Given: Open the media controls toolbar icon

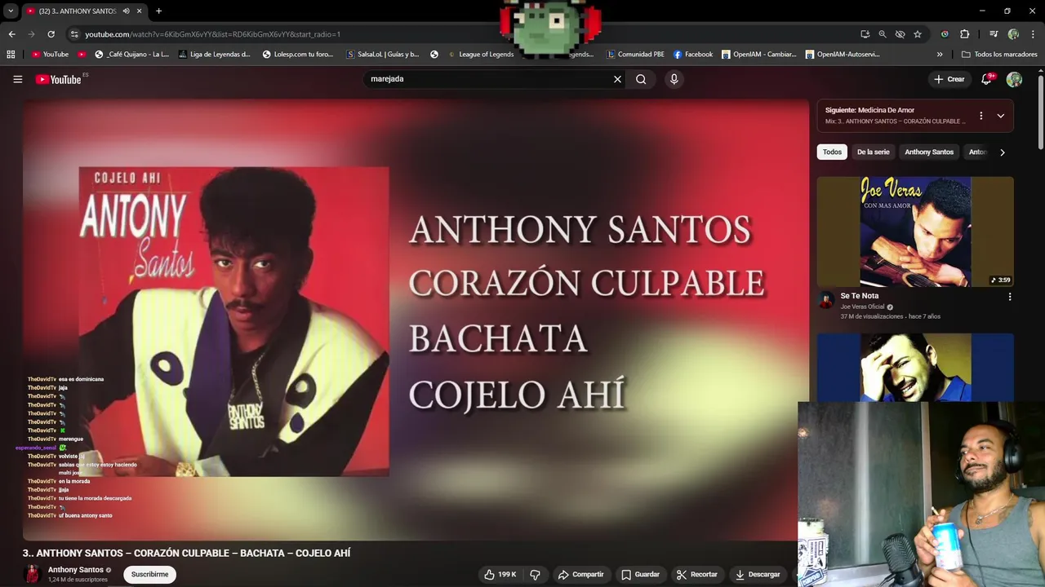Looking at the screenshot, I should [x=994, y=34].
